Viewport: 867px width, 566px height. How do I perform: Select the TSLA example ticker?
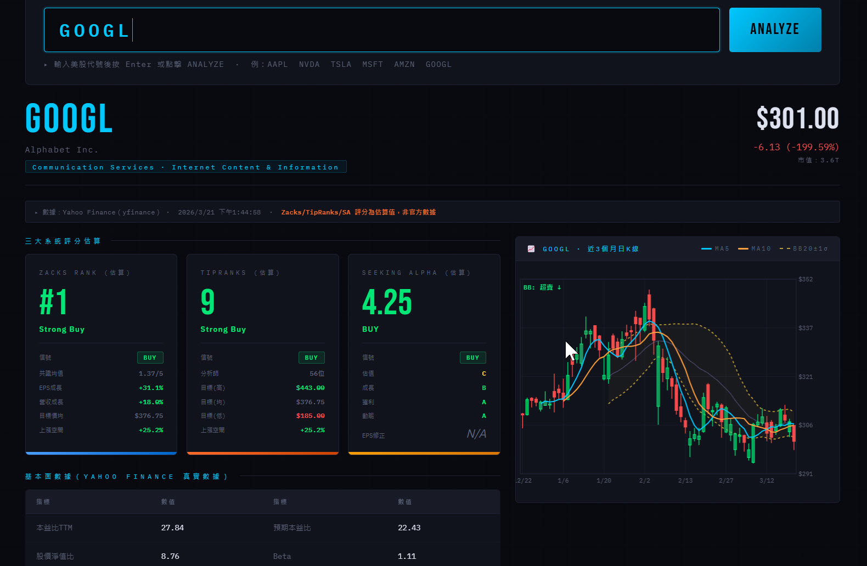point(341,65)
